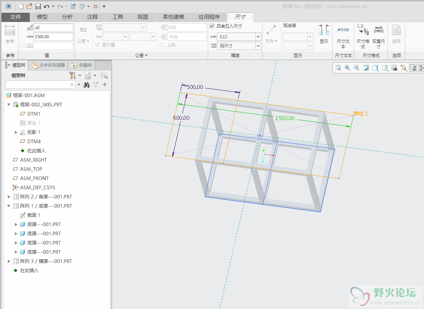Viewport: 424px width, 309px height.
Task: Toggle annotation display icon
Action: click(x=413, y=68)
